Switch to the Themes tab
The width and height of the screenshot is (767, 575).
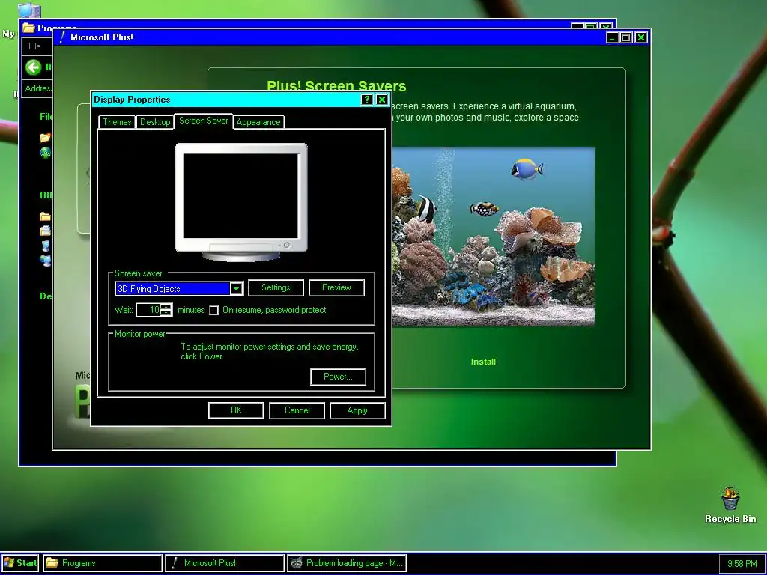[x=117, y=122]
